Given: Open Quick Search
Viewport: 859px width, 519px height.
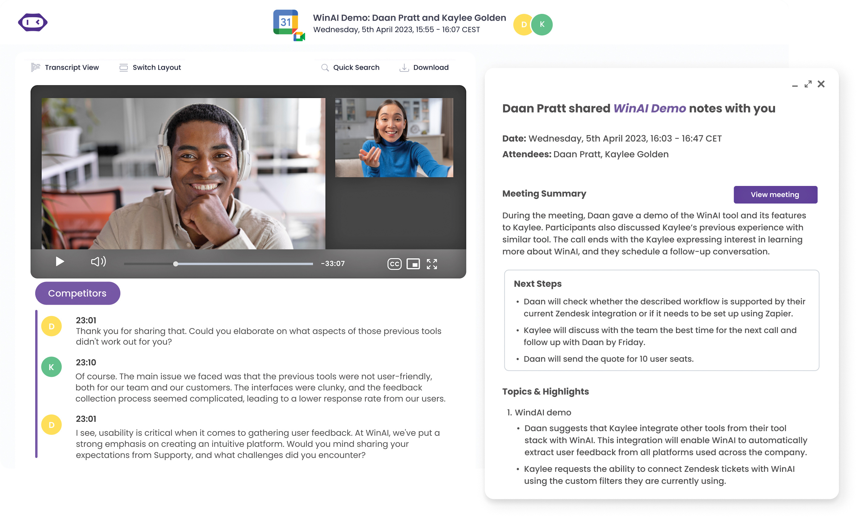Looking at the screenshot, I should pyautogui.click(x=350, y=67).
